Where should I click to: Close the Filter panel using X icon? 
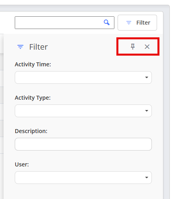coord(147,46)
